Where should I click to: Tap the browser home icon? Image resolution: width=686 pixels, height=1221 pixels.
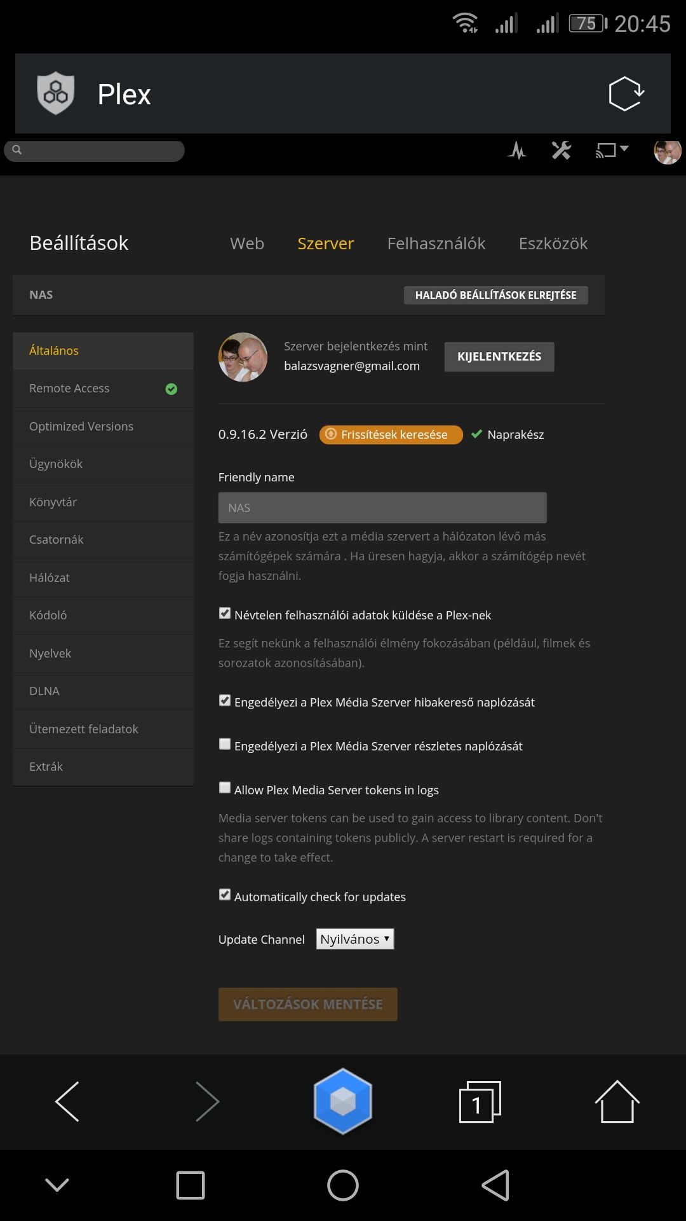617,1101
